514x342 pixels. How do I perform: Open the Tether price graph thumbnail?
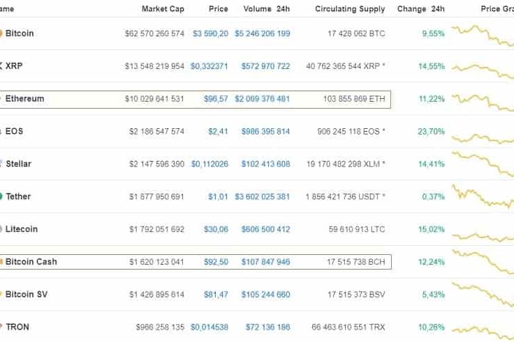[x=483, y=196]
